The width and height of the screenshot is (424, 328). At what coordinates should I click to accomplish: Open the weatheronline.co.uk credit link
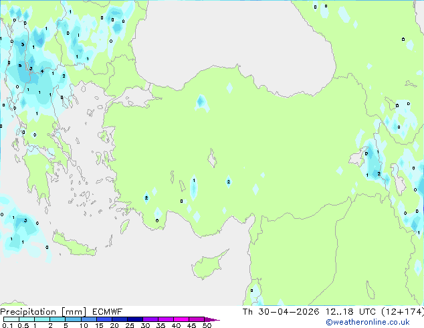point(368,322)
